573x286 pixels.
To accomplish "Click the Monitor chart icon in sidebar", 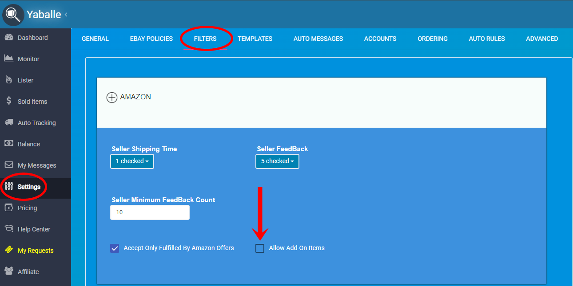I will pyautogui.click(x=9, y=59).
